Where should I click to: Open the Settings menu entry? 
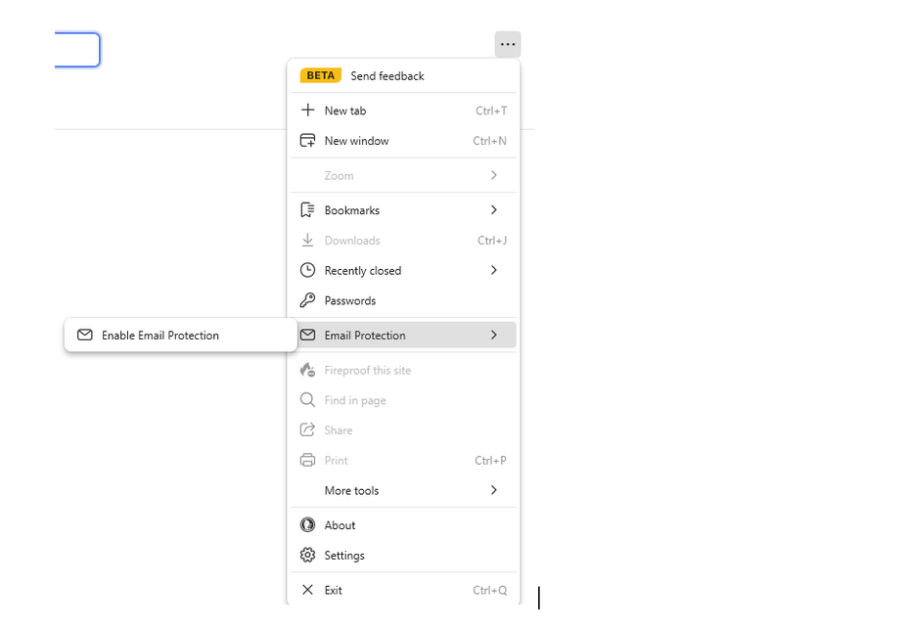[344, 556]
